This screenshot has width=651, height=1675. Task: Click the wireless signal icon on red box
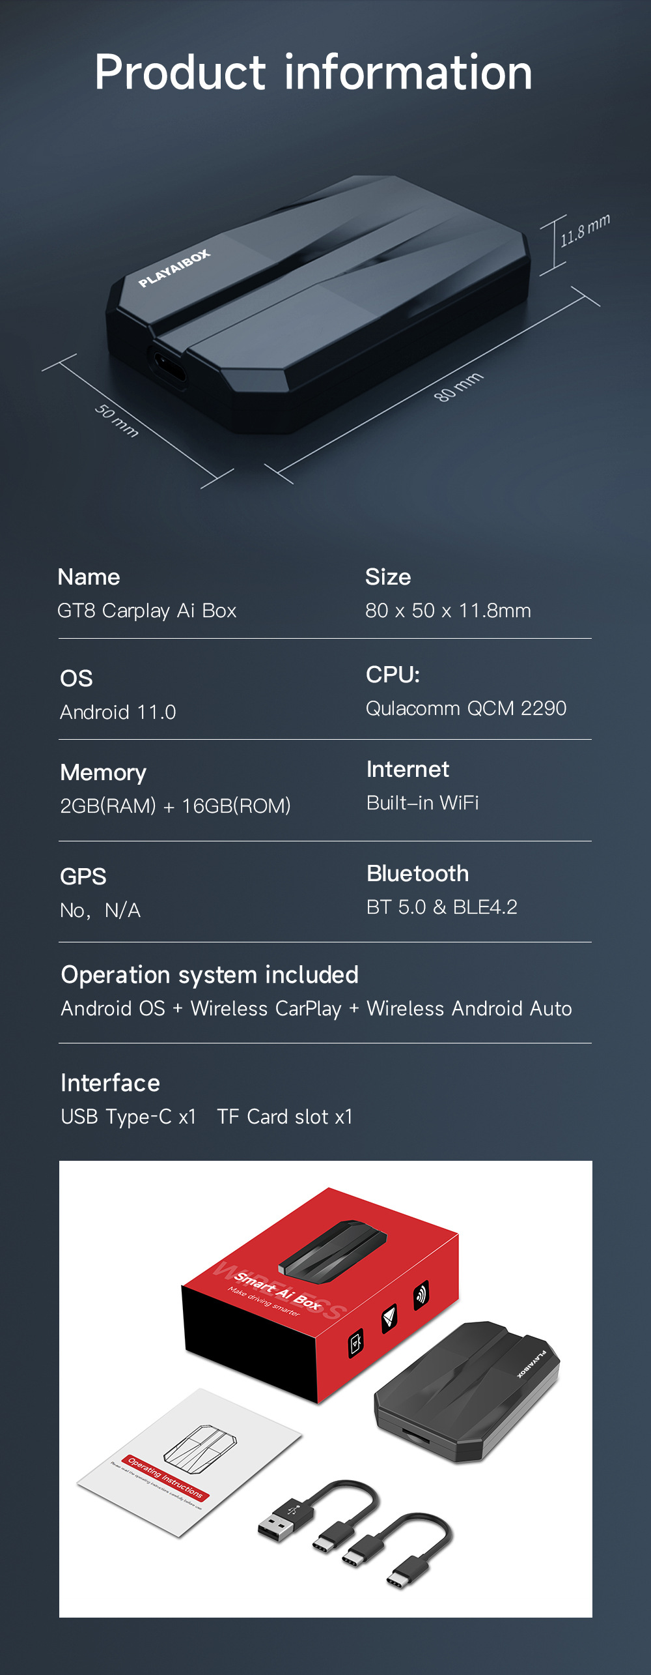[421, 1294]
